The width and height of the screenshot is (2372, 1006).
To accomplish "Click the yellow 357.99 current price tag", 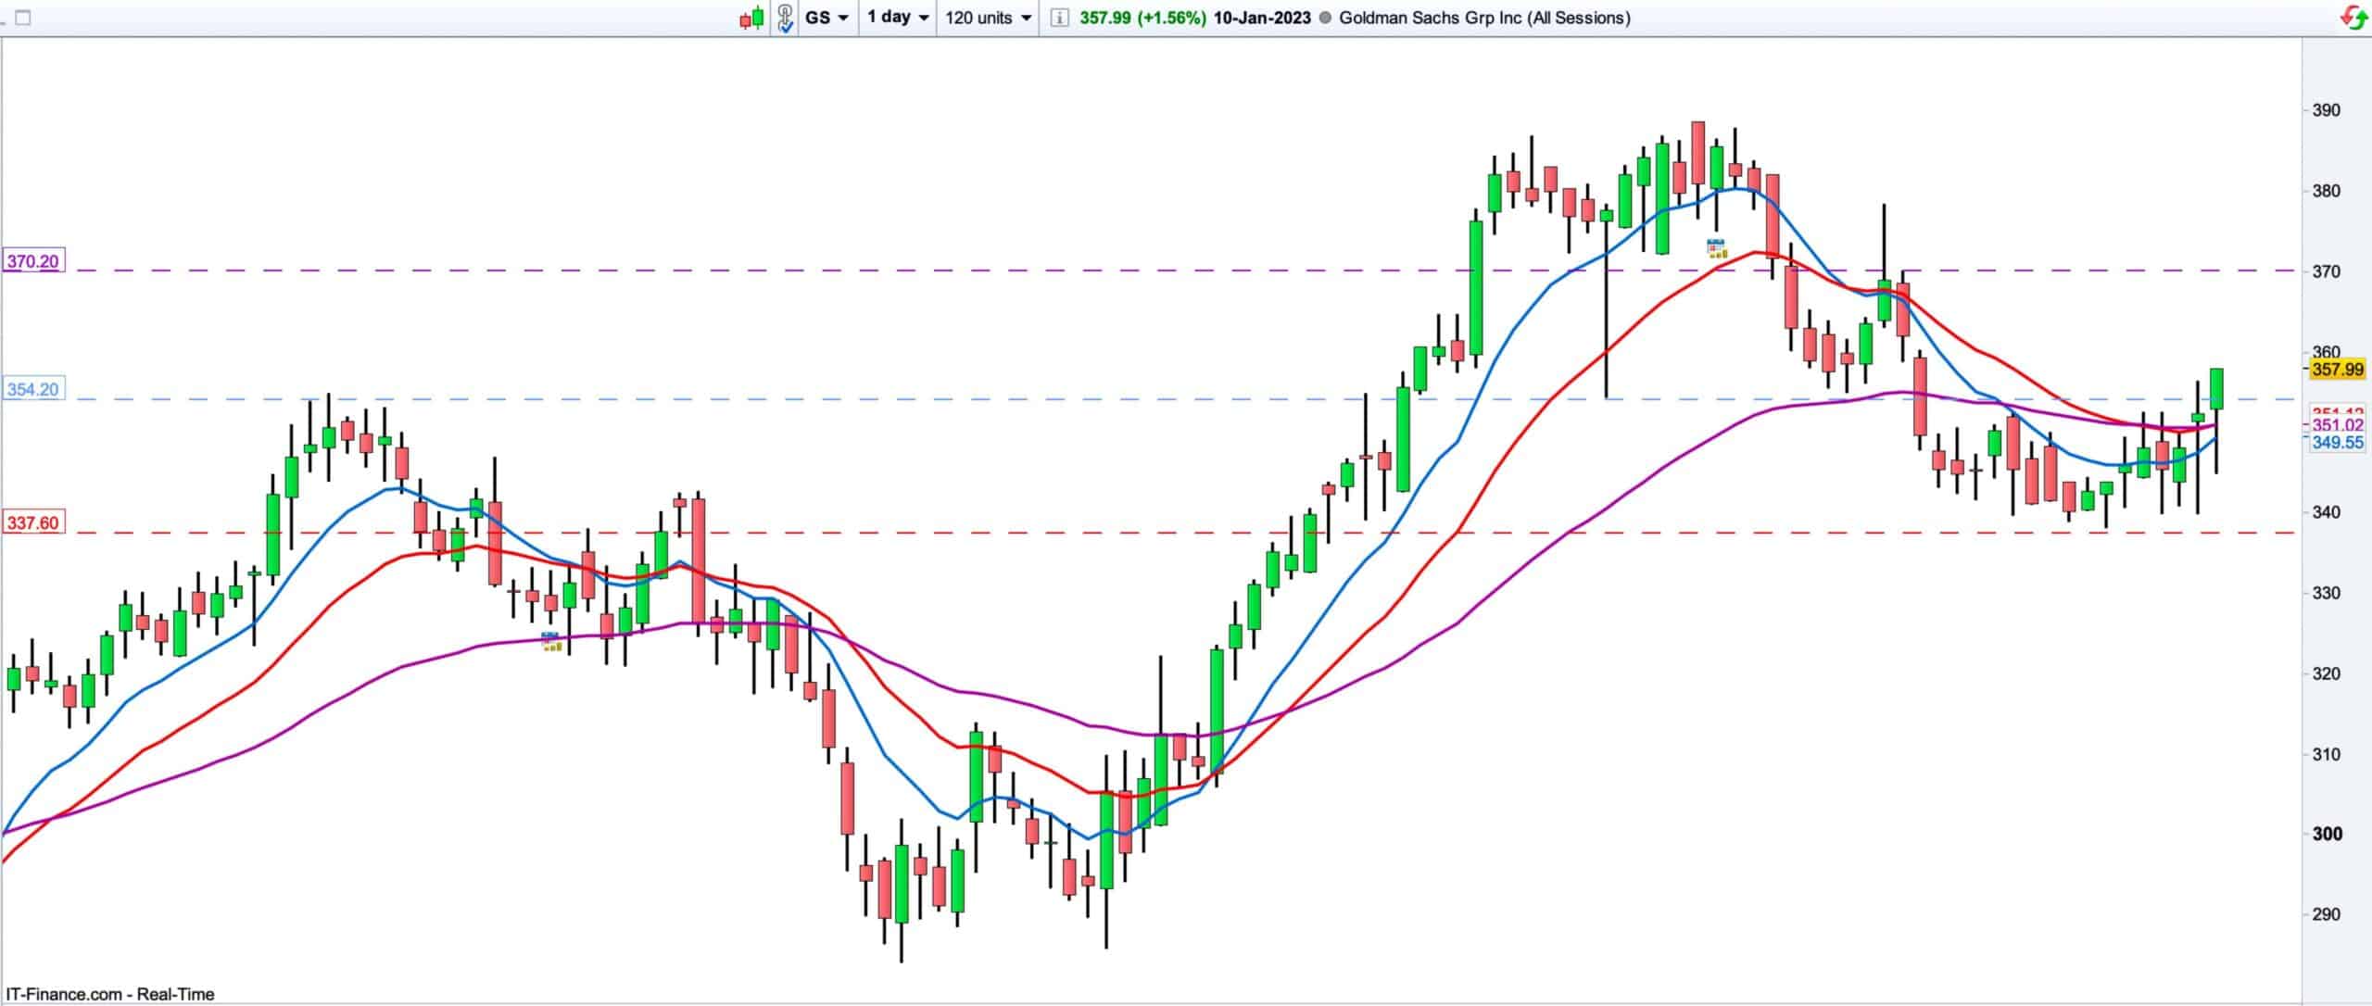I will tap(2337, 370).
